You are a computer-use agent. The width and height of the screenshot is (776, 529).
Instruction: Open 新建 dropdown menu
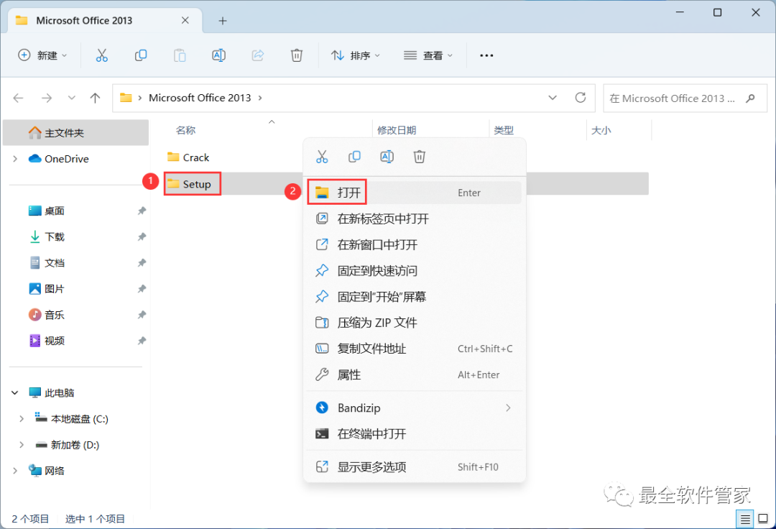point(42,55)
